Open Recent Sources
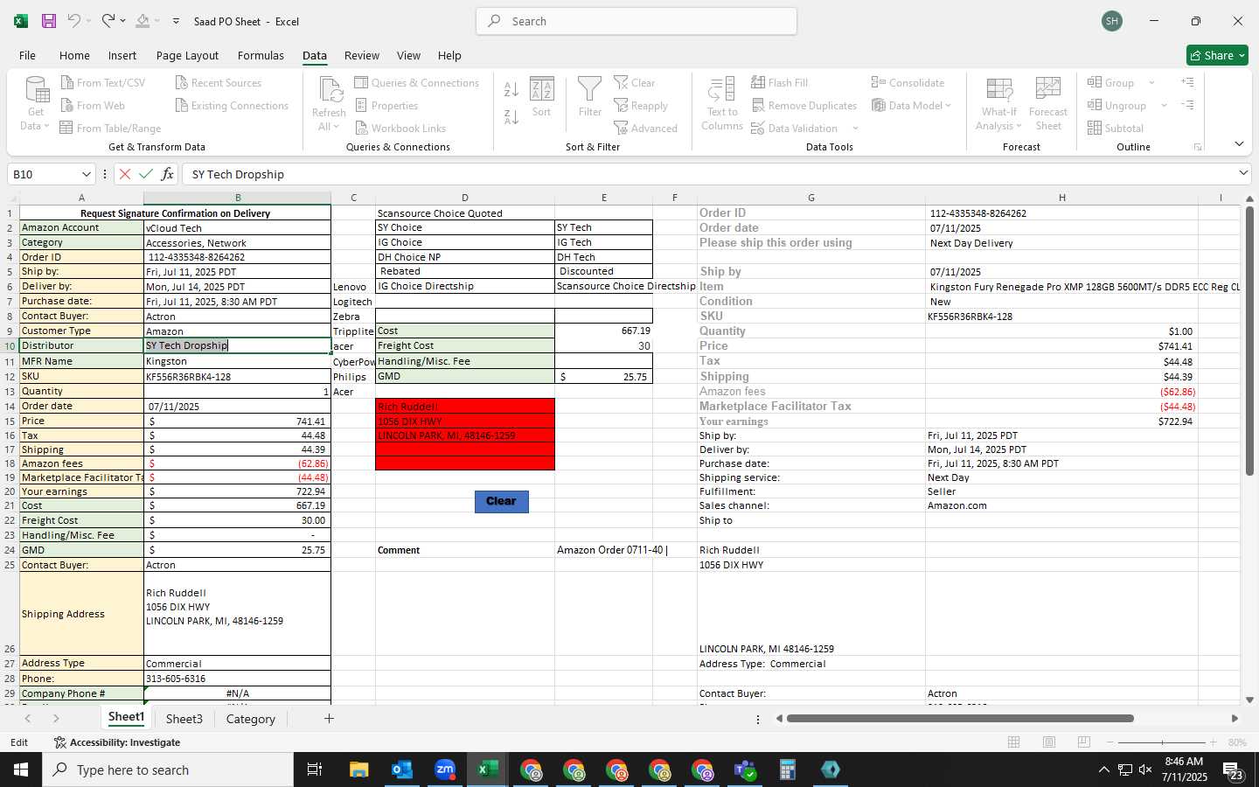The image size is (1259, 787). (218, 82)
